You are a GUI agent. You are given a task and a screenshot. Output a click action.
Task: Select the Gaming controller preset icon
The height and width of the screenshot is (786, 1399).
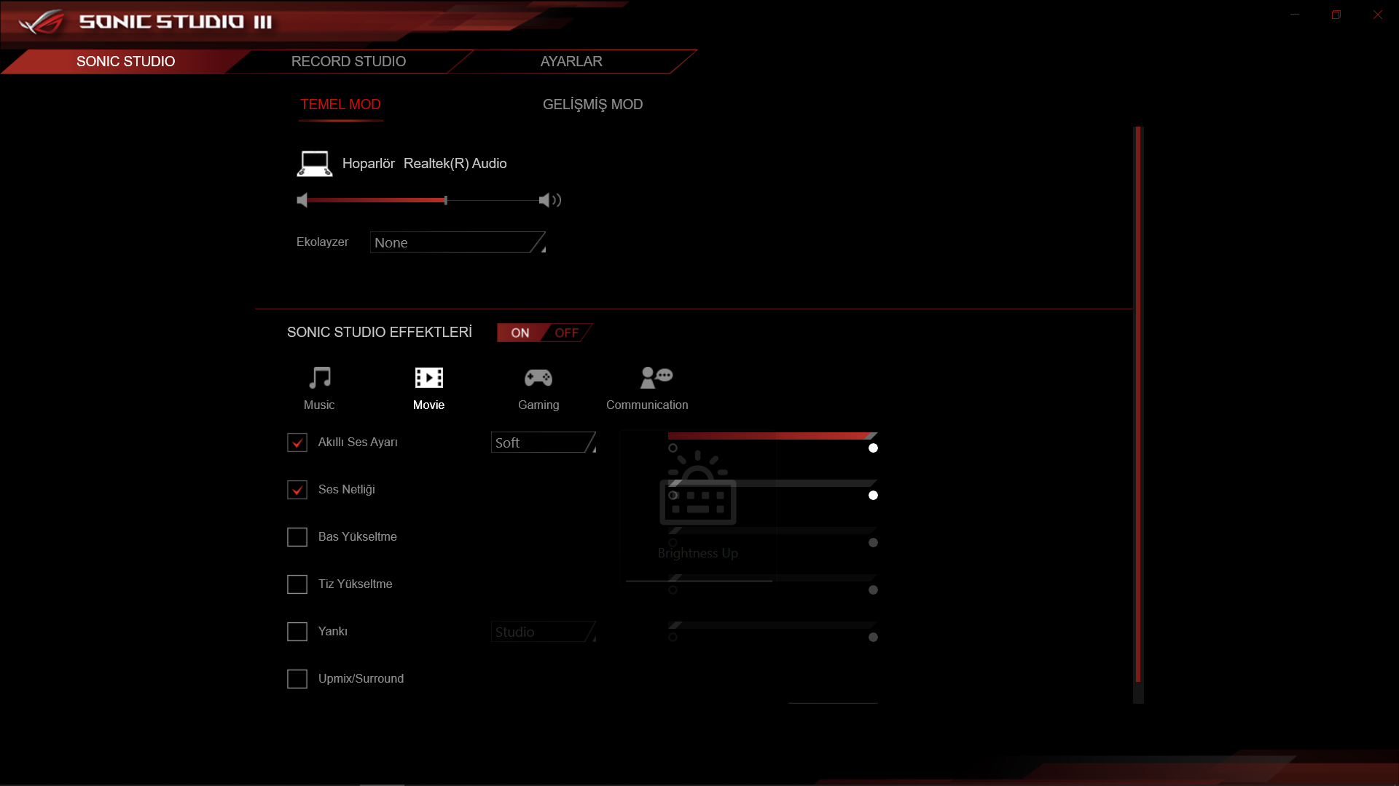[x=538, y=378]
